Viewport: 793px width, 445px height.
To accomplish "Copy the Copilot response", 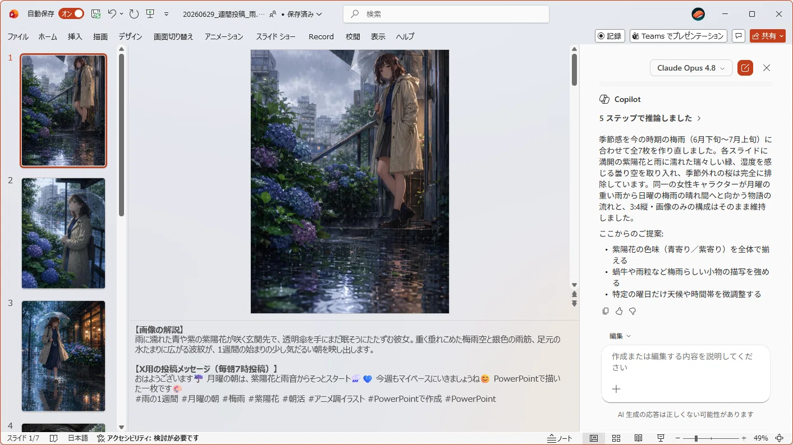I will point(605,311).
